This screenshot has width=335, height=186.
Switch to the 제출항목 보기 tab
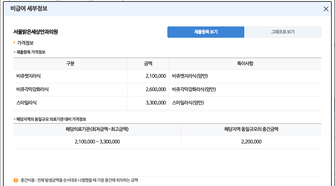[x=206, y=32]
